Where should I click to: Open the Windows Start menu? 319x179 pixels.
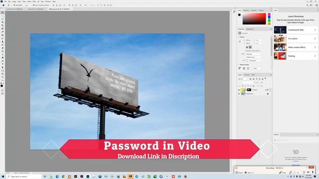(2, 177)
